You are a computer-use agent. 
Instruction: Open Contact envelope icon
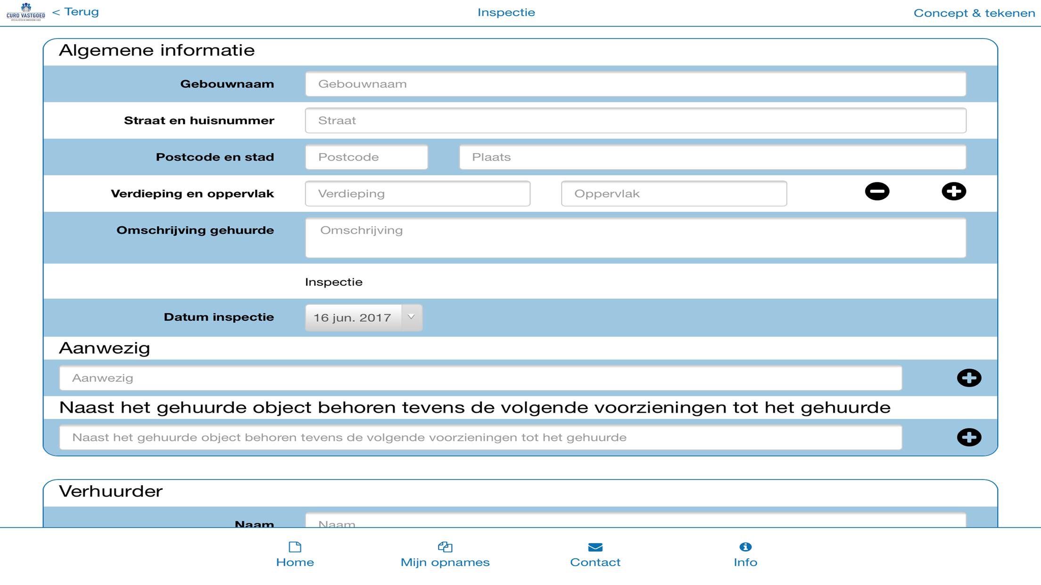pos(595,547)
